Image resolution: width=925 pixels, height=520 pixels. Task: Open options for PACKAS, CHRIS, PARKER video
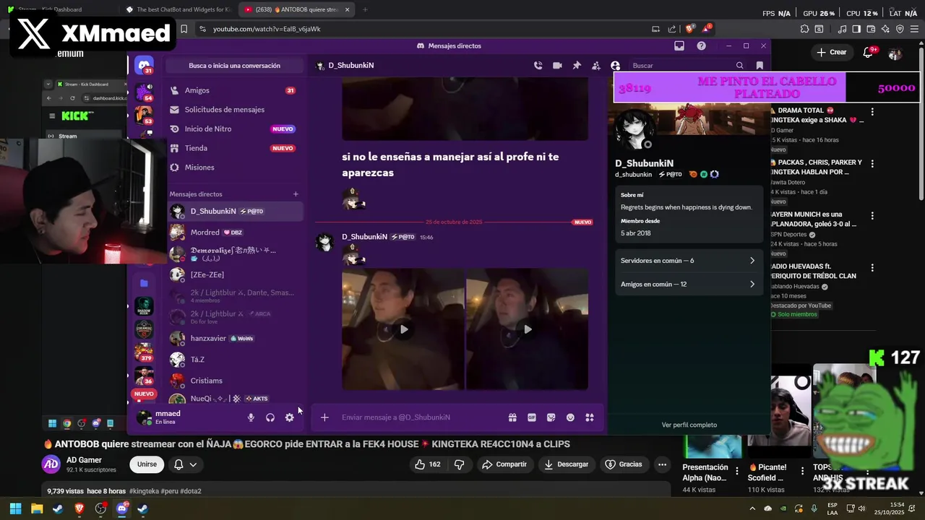(x=872, y=164)
